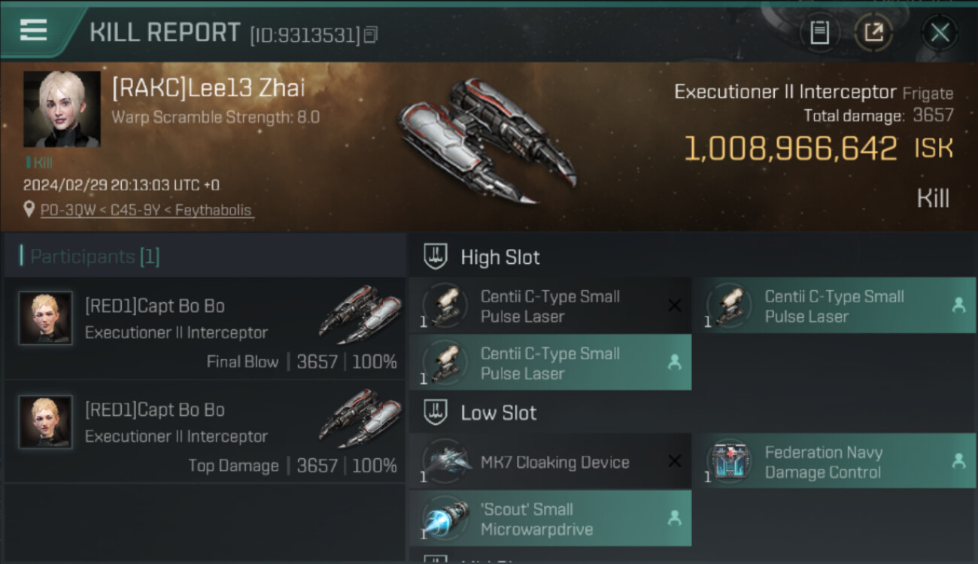978x564 pixels.
Task: View Lee13 Zhai's character portrait
Action: 62,109
